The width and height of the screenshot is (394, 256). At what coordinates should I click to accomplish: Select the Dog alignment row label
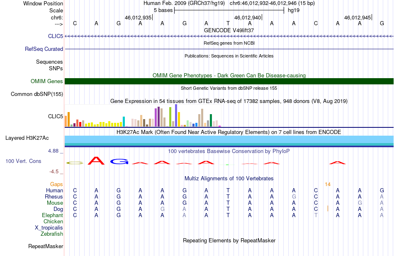pyautogui.click(x=58, y=209)
